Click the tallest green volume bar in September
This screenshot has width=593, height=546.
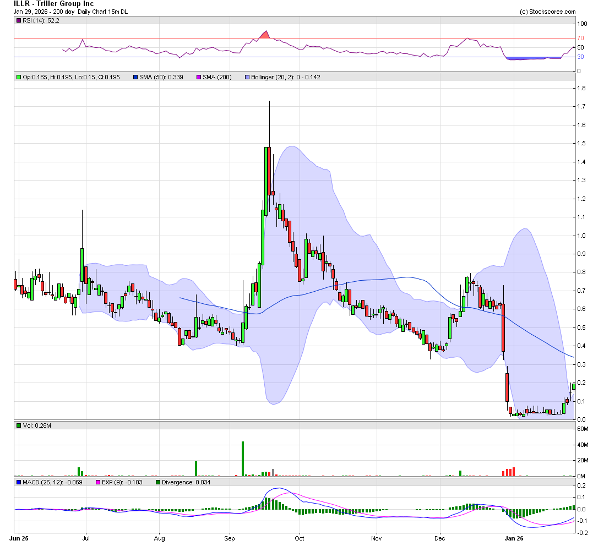pos(243,458)
